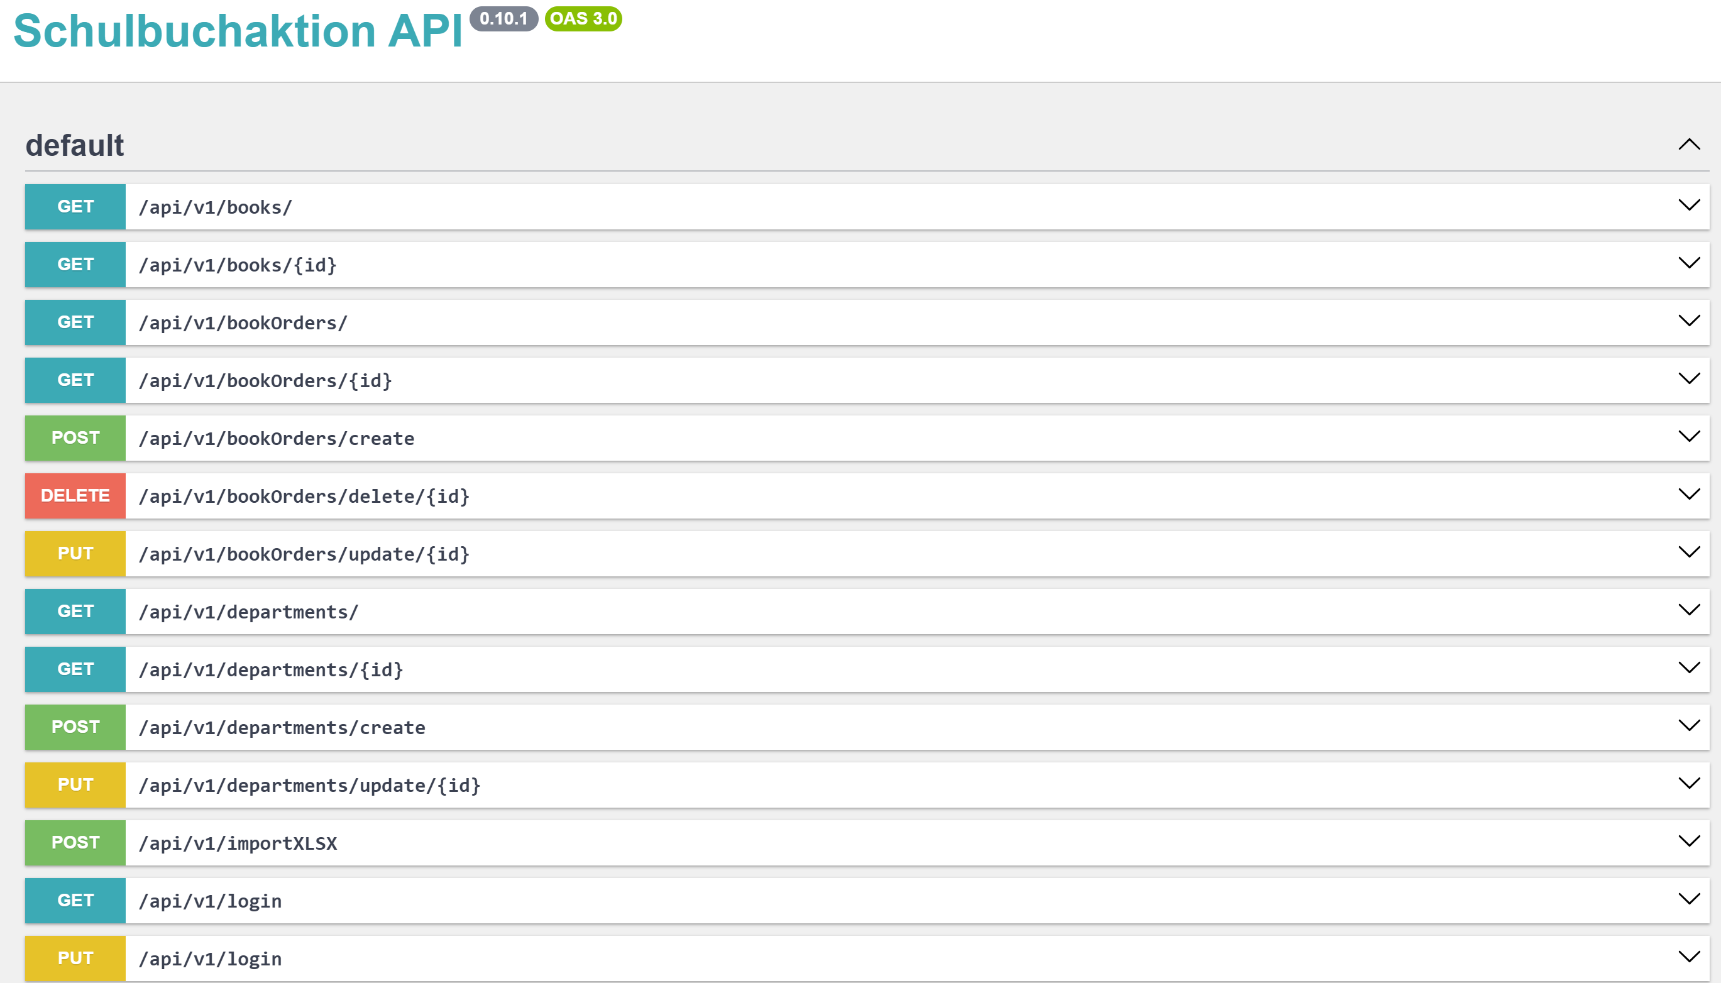Click the PUT badge for /api/v1/login
Screen dimensions: 1721x983
pyautogui.click(x=75, y=958)
